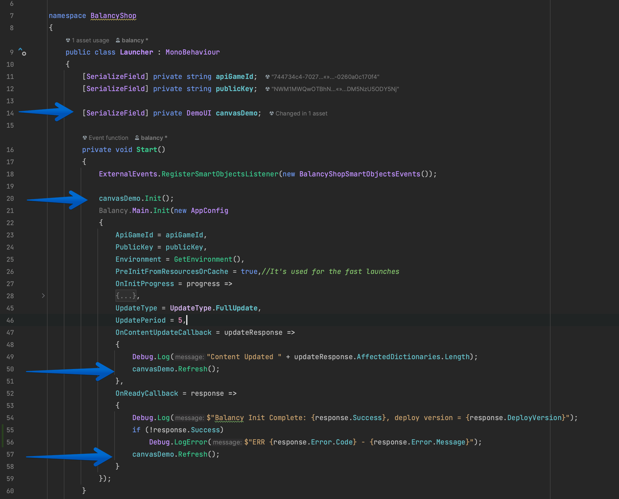The image size is (619, 499).
Task: Click Unity icon before publicKey value hint
Action: point(267,89)
